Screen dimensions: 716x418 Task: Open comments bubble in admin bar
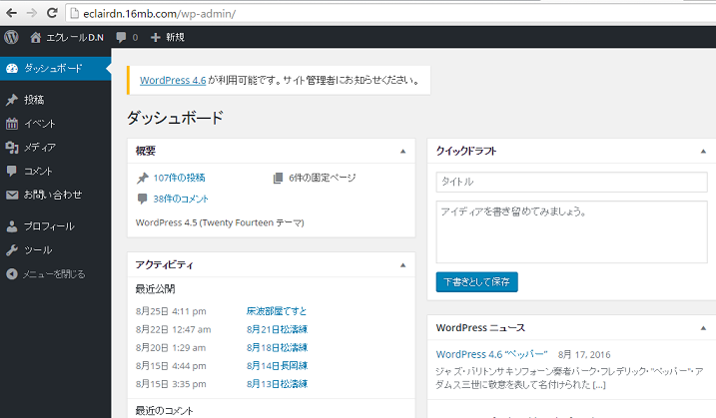(127, 38)
